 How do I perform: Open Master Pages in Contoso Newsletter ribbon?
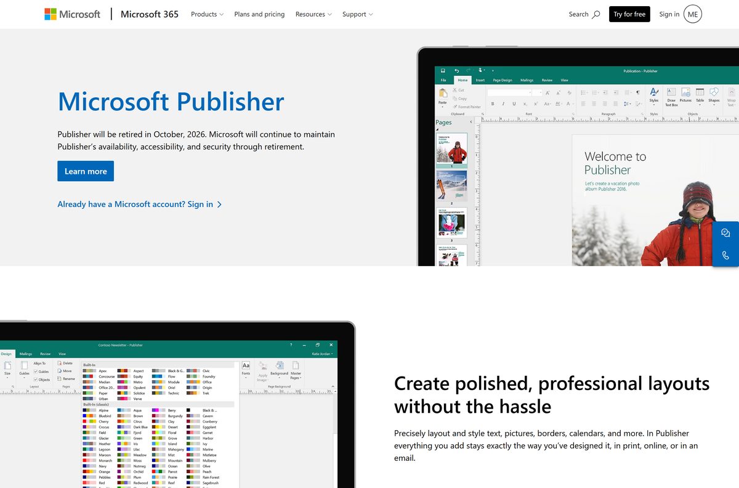click(296, 370)
